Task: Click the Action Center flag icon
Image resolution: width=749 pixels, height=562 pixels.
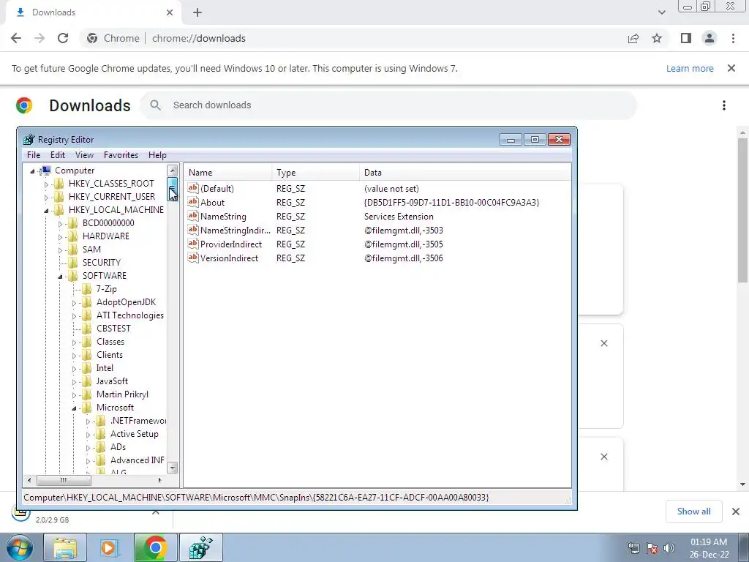Action: coord(652,548)
